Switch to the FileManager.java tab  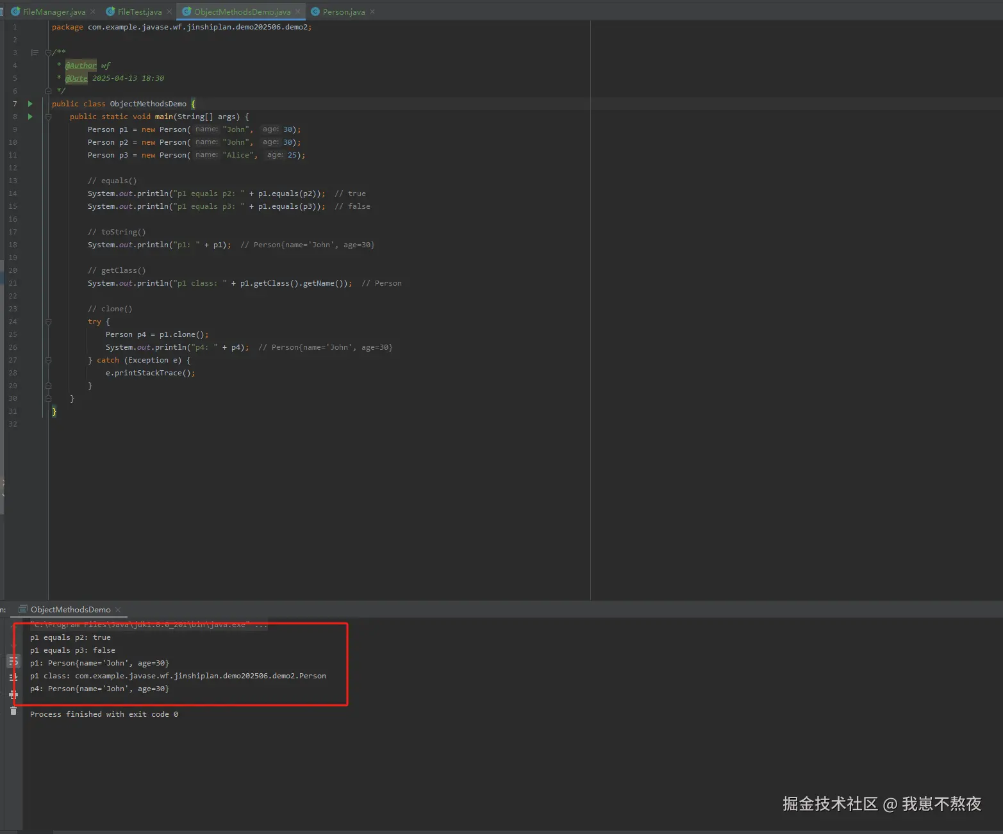pos(54,12)
